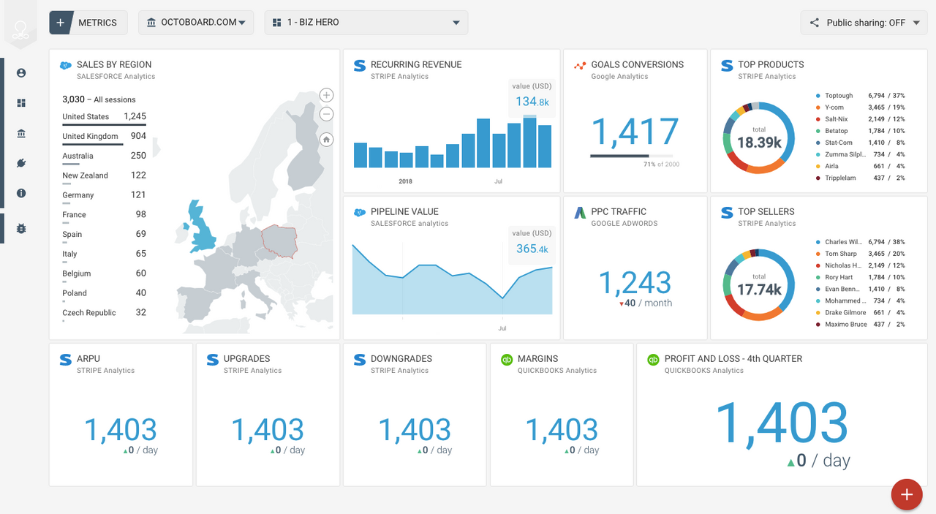Screen dimensions: 936x514
Task: Click the SALES BY REGION widget title
Action: tap(114, 65)
